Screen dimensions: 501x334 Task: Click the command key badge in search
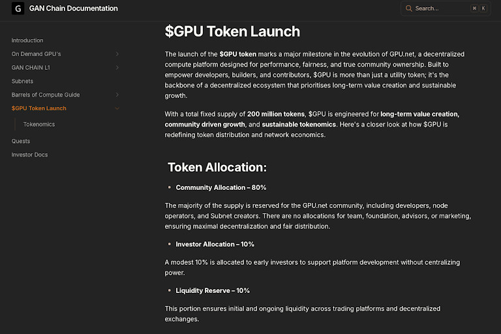point(474,8)
